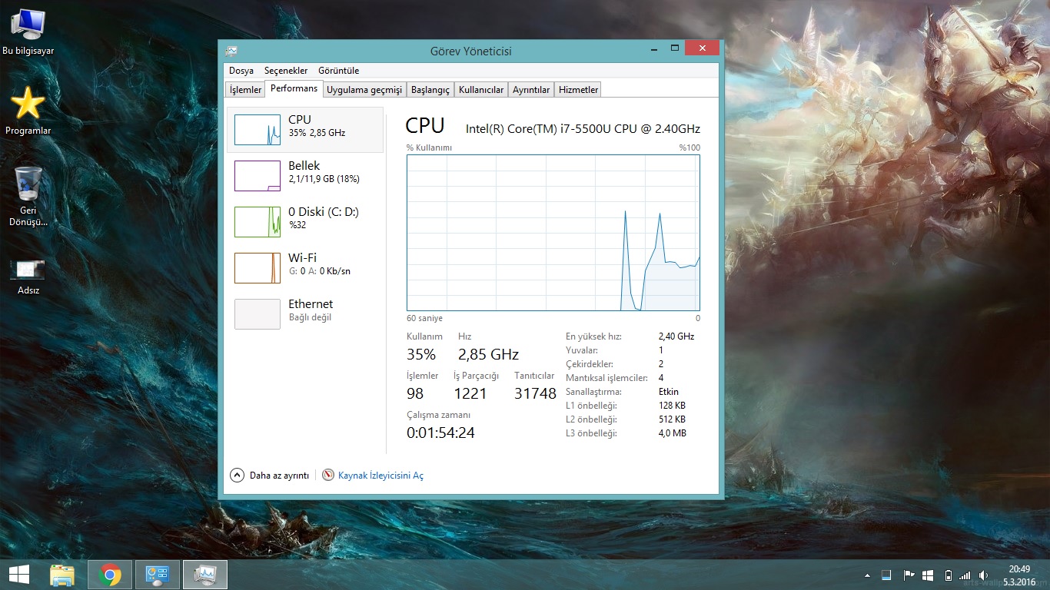This screenshot has width=1050, height=590.
Task: Click the battery status tray icon
Action: [949, 575]
